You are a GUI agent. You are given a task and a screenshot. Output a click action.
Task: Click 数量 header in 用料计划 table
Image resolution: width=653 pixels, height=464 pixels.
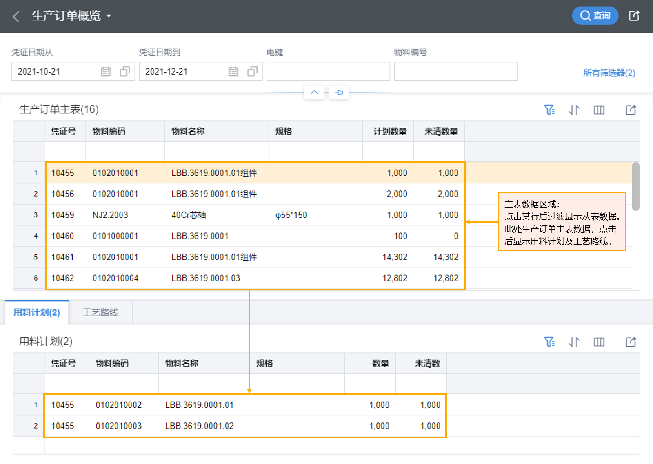tap(370, 363)
